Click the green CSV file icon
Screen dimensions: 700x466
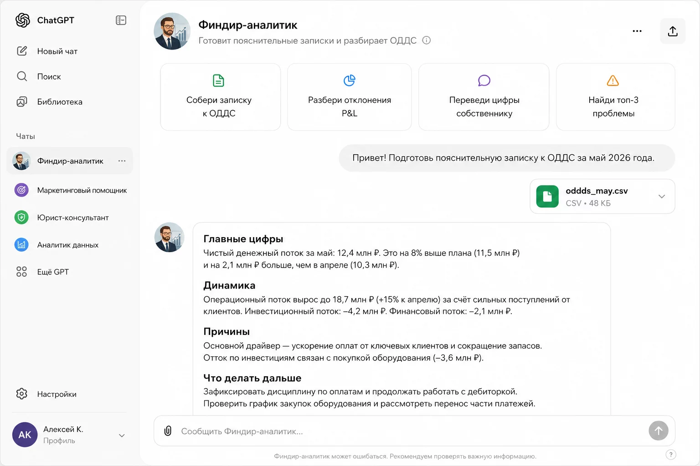pos(547,196)
